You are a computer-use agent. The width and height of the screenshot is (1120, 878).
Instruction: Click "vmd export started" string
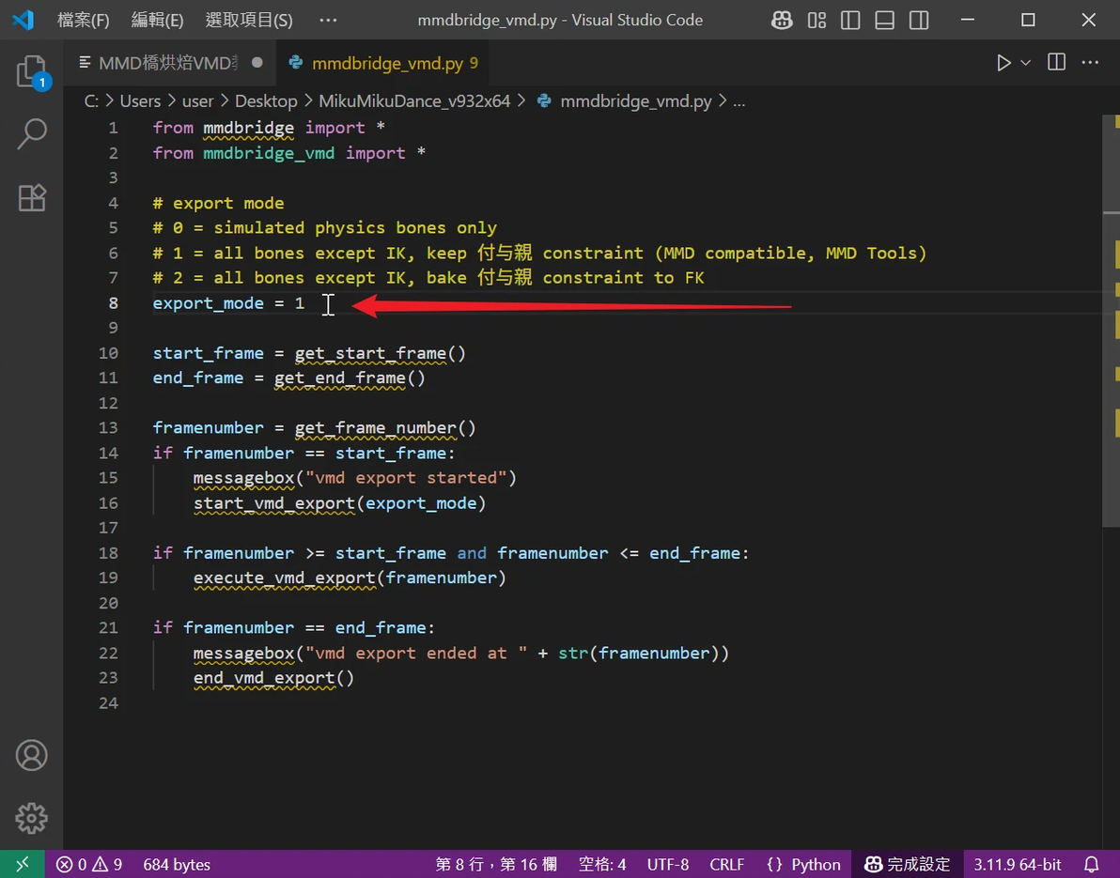pos(406,478)
